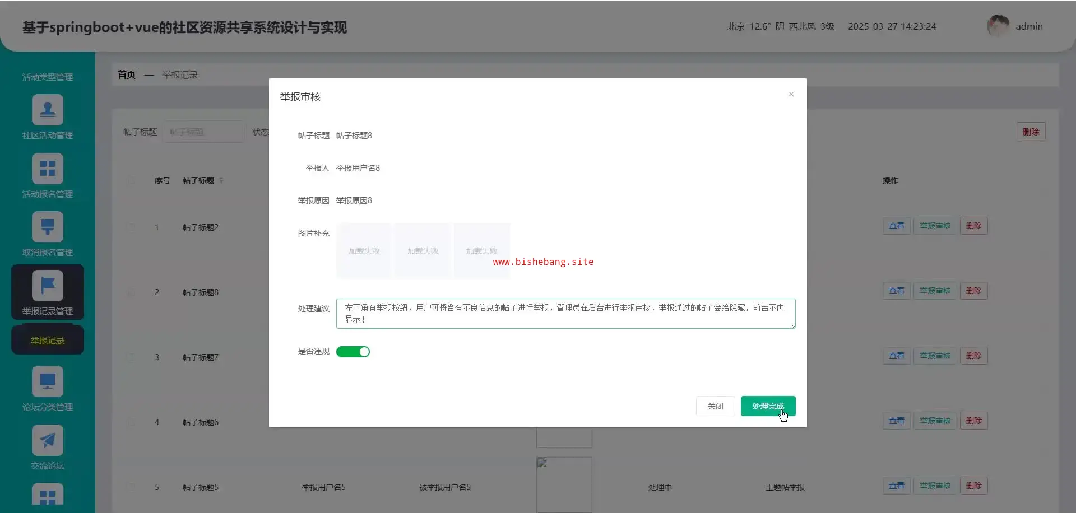The image size is (1076, 513).
Task: Click 举报审核 for the 帖子标题7 row
Action: 935,356
